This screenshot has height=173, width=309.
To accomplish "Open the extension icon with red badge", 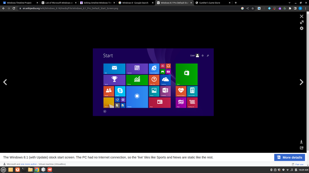I will coord(275,9).
